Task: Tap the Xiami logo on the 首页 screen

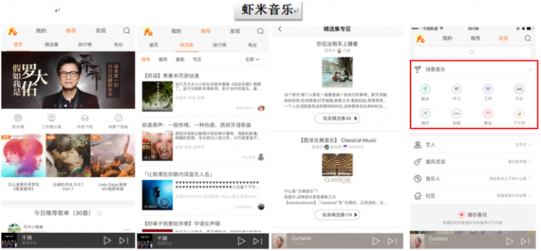Action: (x=12, y=31)
